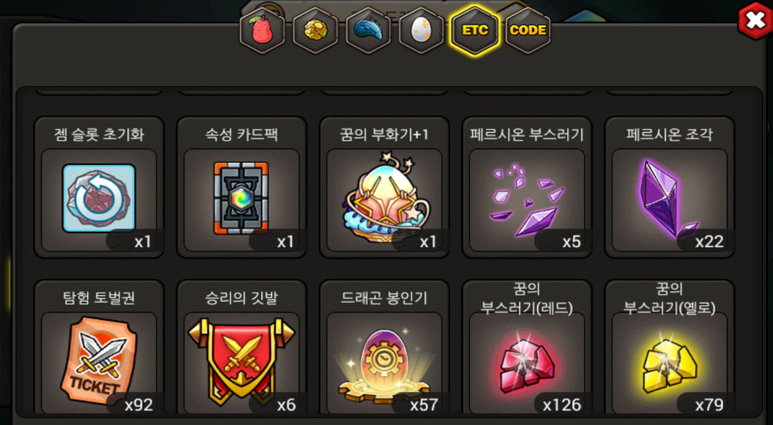Select the 페르시온 부스러기 purple shards
This screenshot has height=425, width=773.
(527, 199)
